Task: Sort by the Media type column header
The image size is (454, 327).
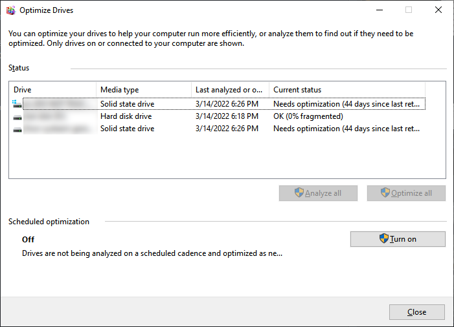Action: click(x=143, y=90)
